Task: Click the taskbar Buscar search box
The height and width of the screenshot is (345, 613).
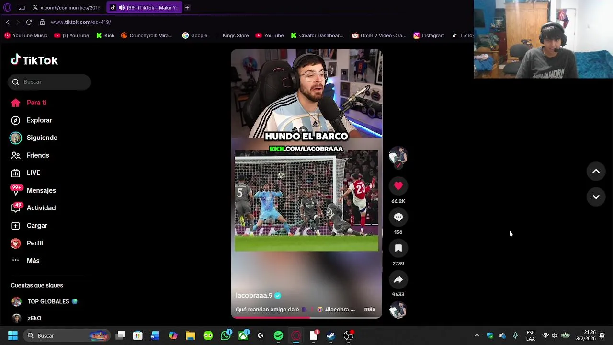Action: click(67, 335)
